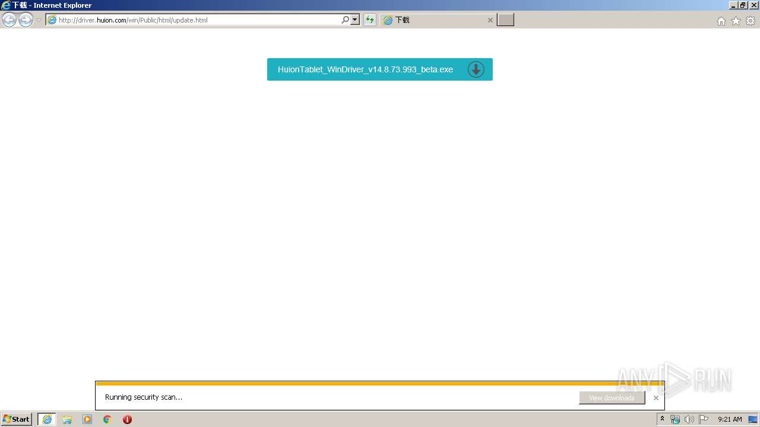Click the 9:21 AM clock

click(730, 419)
